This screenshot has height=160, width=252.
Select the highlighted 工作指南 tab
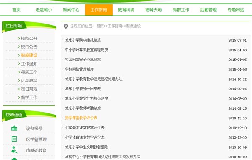pos(99,10)
